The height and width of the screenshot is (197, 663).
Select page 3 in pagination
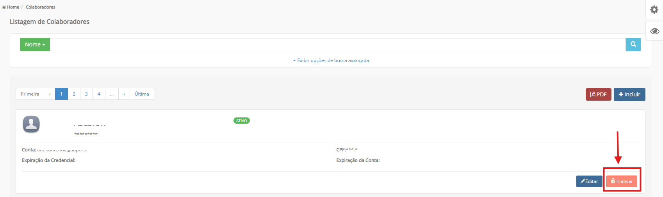click(x=86, y=94)
